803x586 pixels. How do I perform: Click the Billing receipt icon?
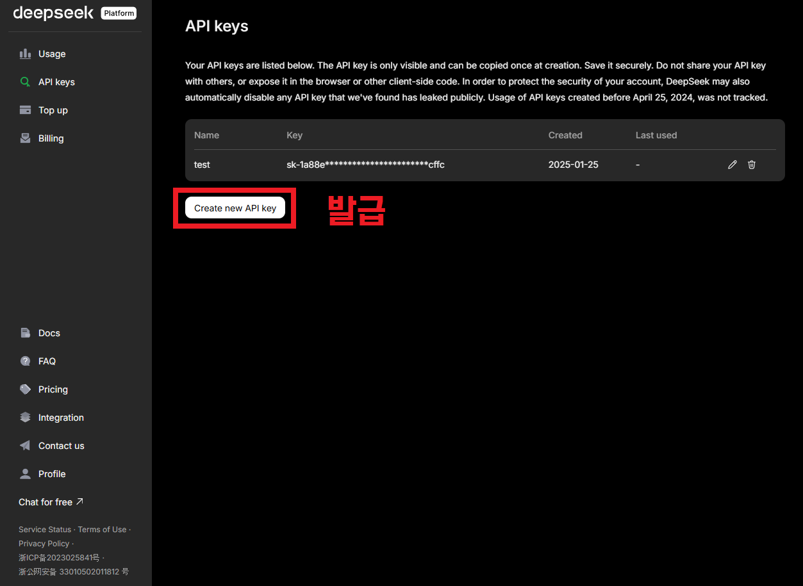coord(26,138)
